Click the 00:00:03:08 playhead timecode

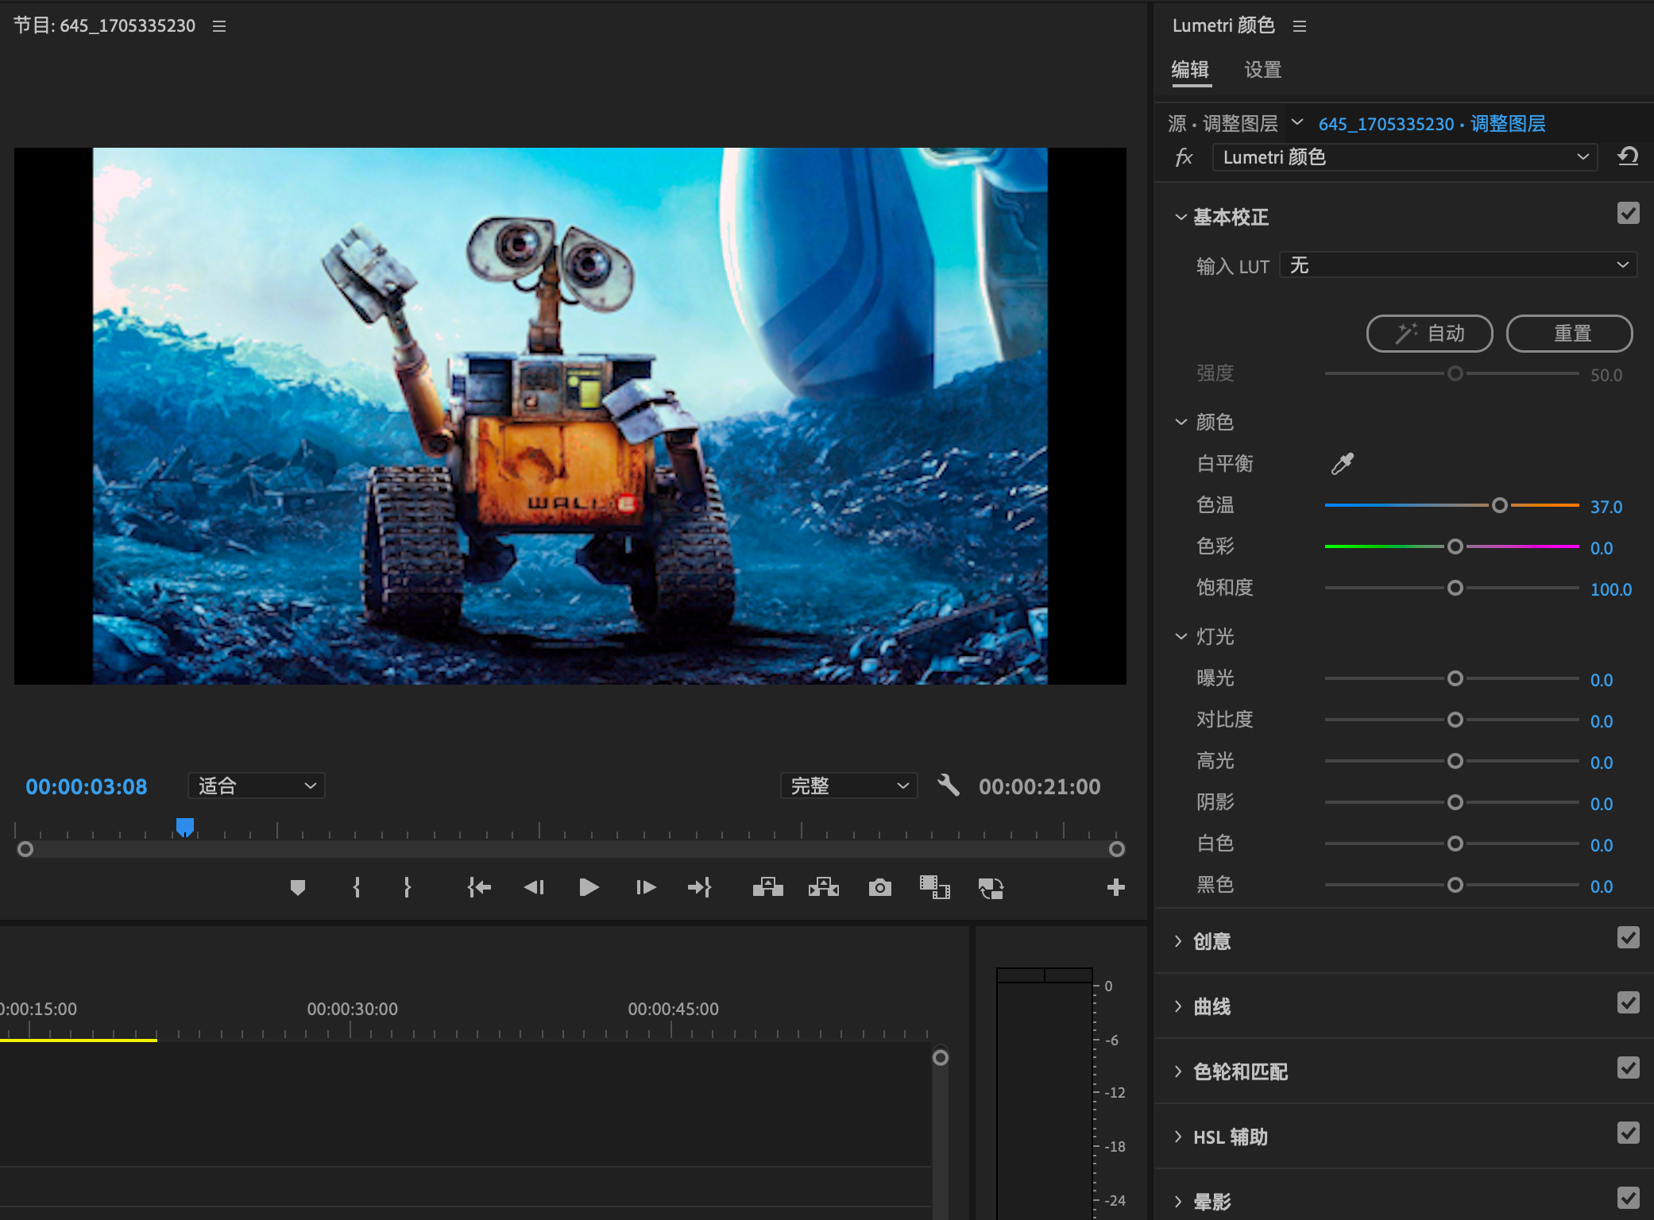pos(87,786)
